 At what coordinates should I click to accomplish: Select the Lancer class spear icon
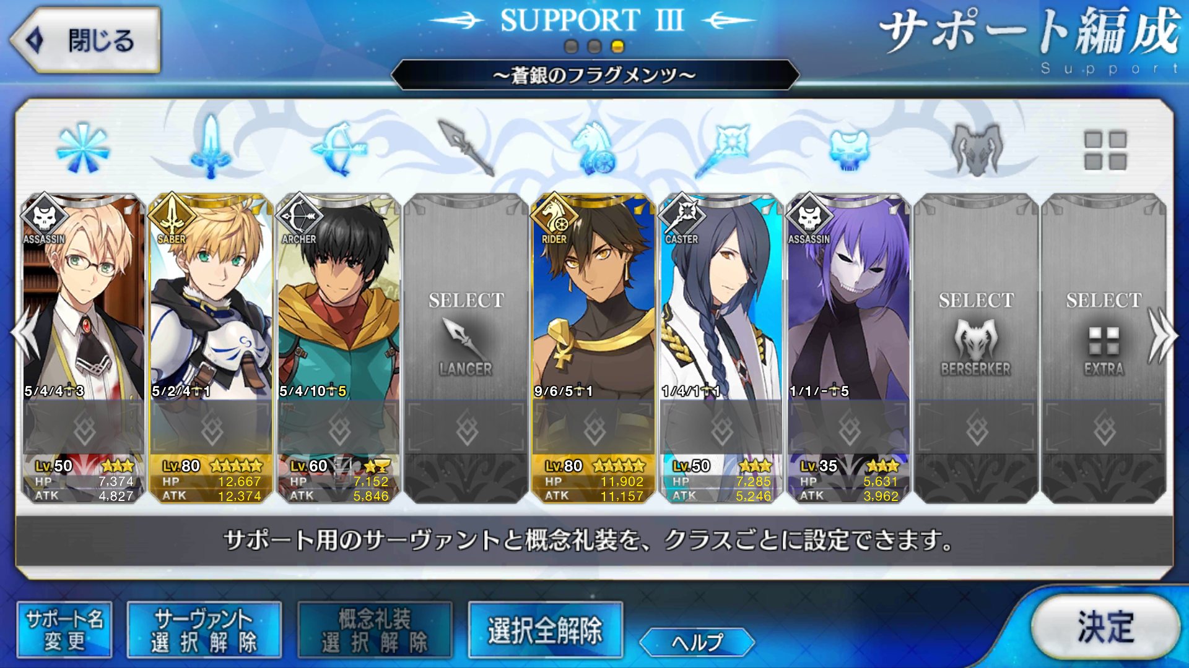[x=466, y=148]
